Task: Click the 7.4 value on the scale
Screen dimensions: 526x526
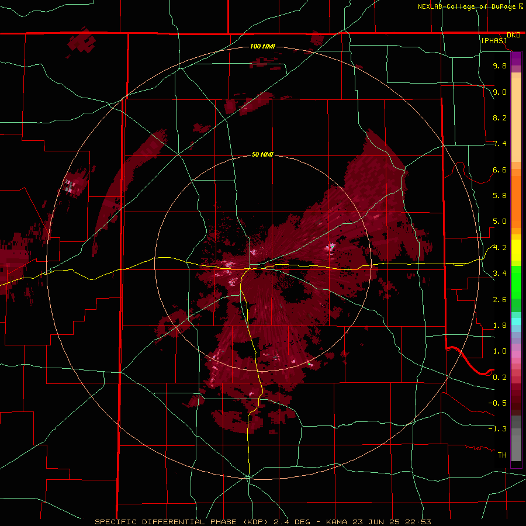Action: [500, 144]
